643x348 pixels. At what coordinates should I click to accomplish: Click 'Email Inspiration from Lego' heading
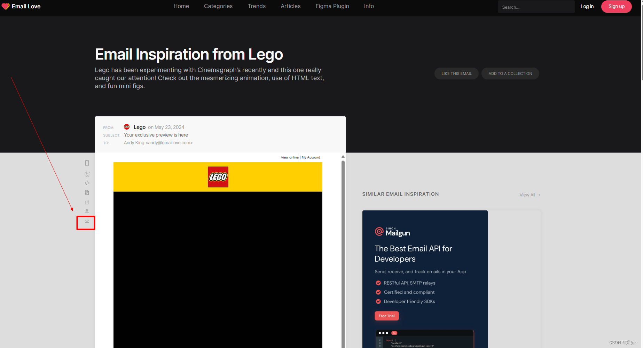point(189,54)
